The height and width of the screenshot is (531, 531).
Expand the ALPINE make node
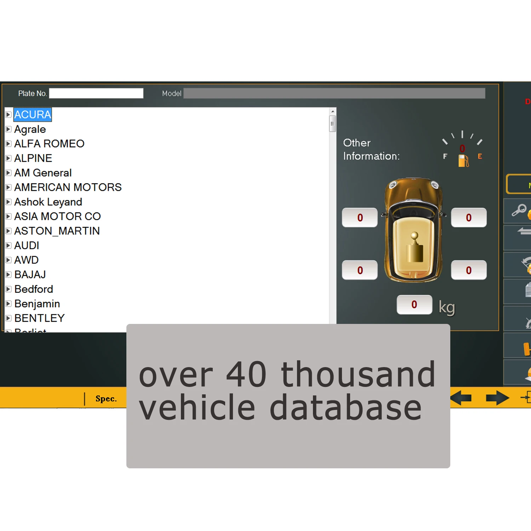point(8,158)
